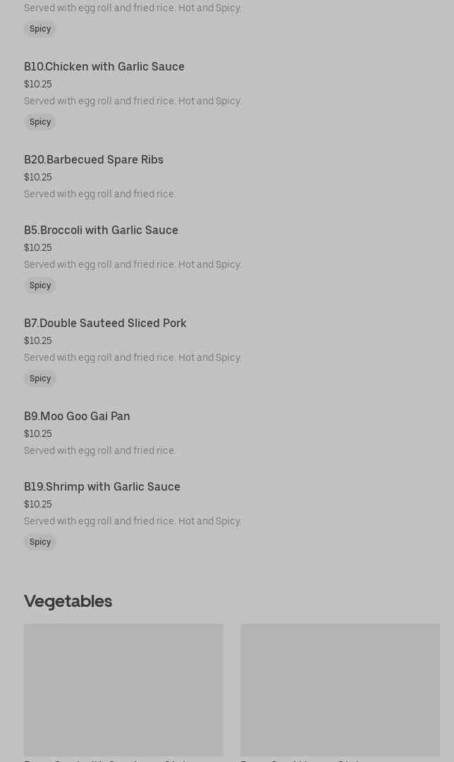454x762 pixels.
Task: Click the Double Sauteed Sliced Pork description
Action: pyautogui.click(x=133, y=357)
